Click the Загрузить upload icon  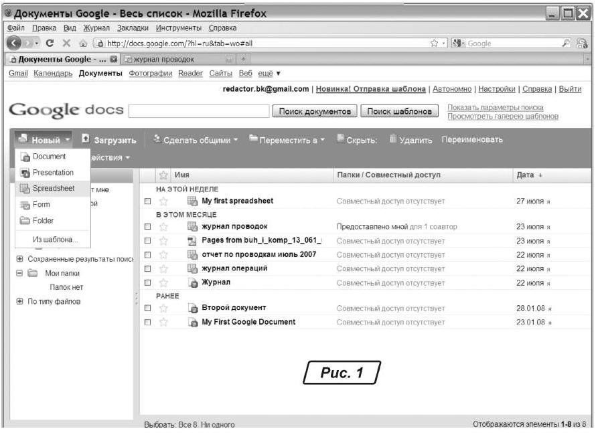point(86,140)
